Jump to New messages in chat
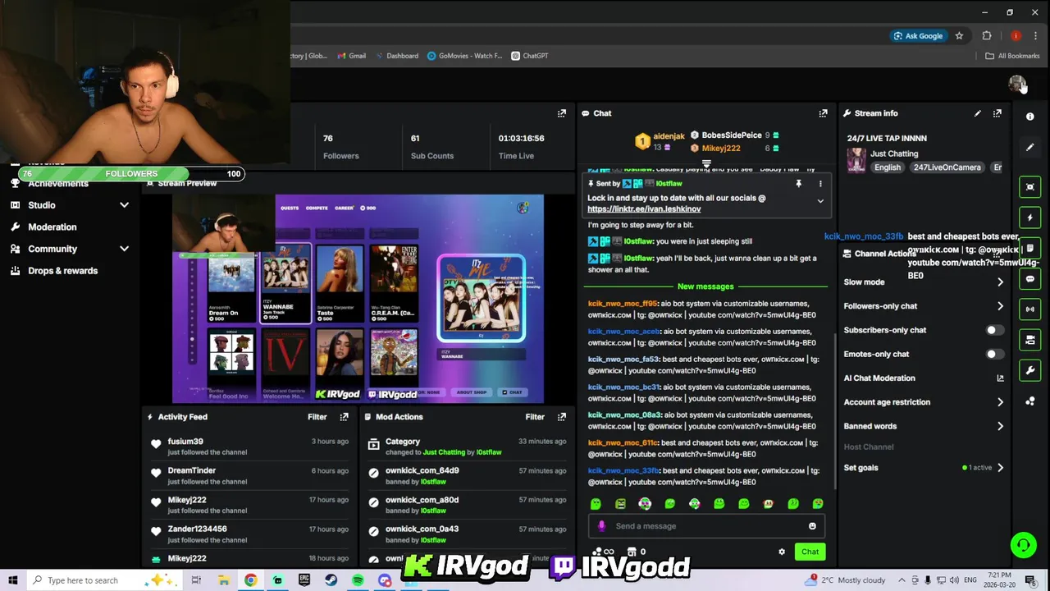The image size is (1050, 591). click(705, 286)
